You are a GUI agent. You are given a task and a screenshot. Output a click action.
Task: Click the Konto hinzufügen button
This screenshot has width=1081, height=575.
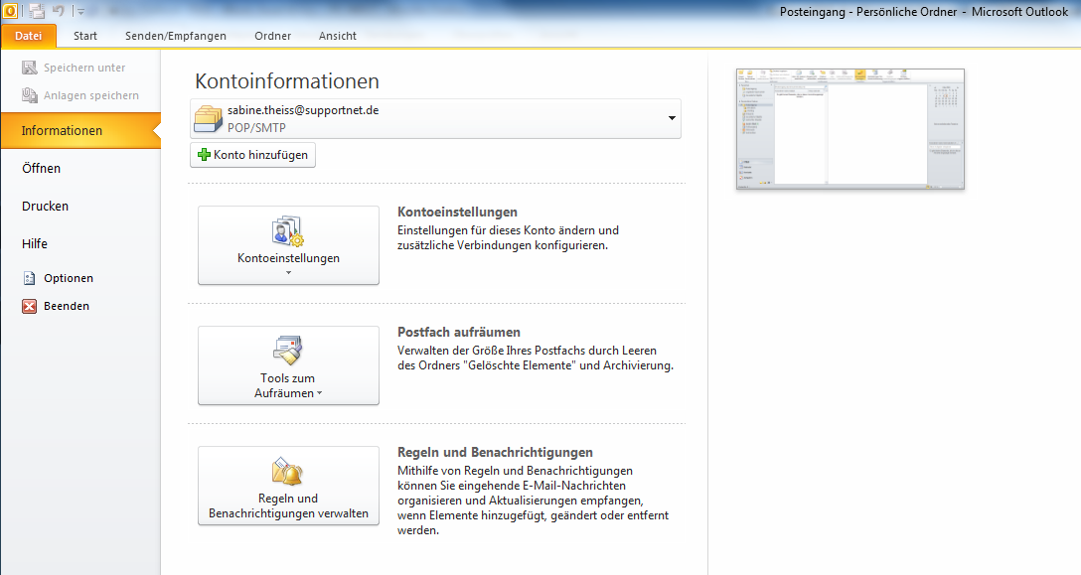tap(252, 154)
